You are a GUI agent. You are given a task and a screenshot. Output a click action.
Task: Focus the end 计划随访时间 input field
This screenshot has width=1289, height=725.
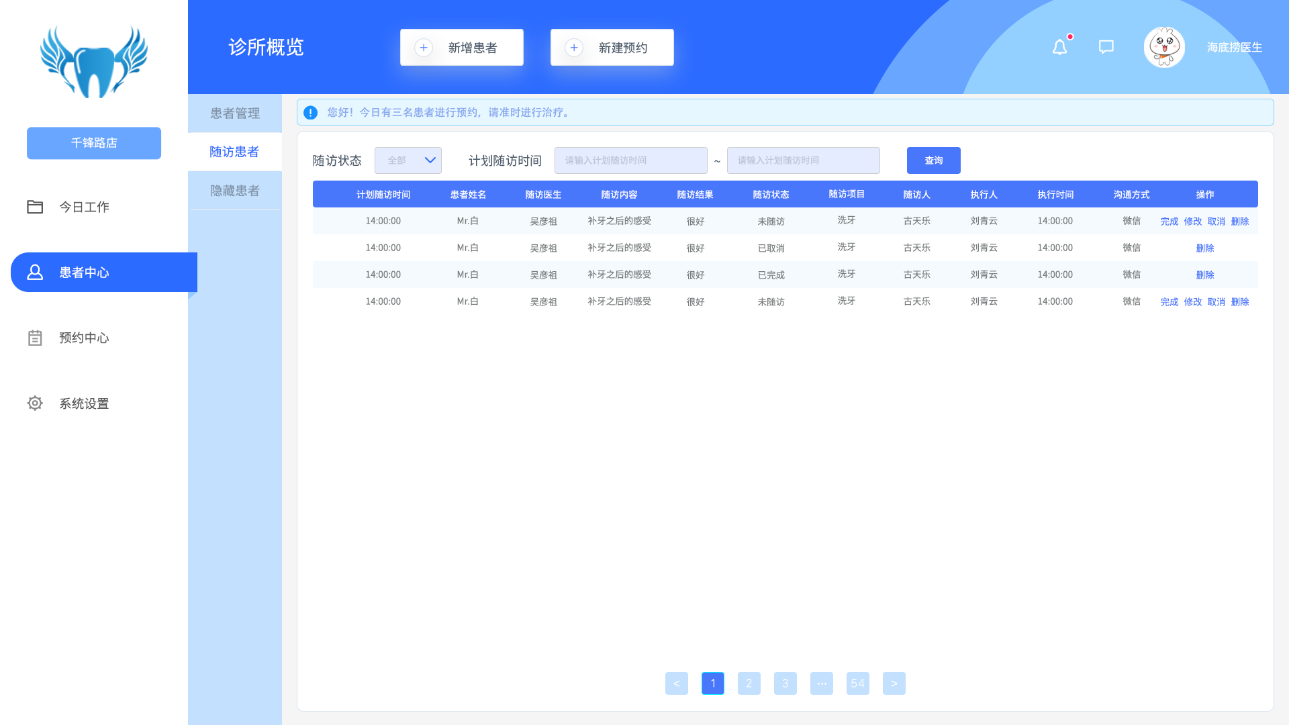(804, 160)
